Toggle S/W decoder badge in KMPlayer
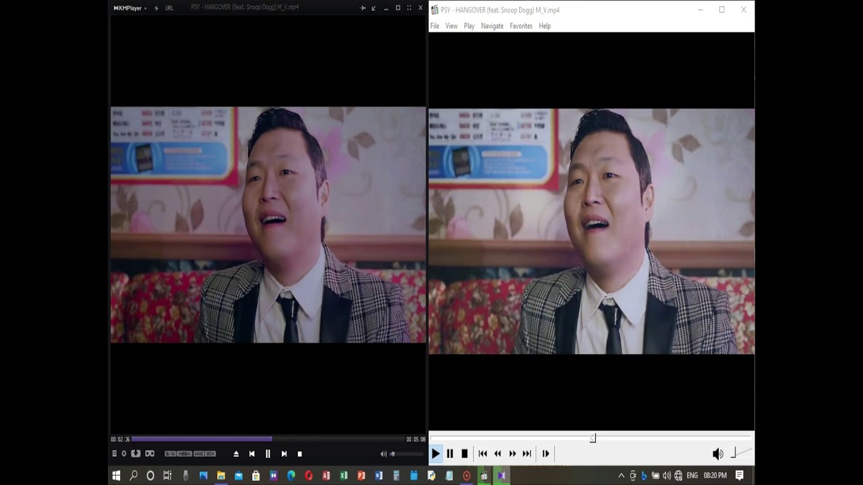Viewport: 863px width, 485px height. coord(170,454)
